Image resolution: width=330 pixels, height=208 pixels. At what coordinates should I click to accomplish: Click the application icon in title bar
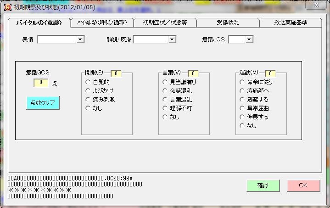click(x=7, y=6)
